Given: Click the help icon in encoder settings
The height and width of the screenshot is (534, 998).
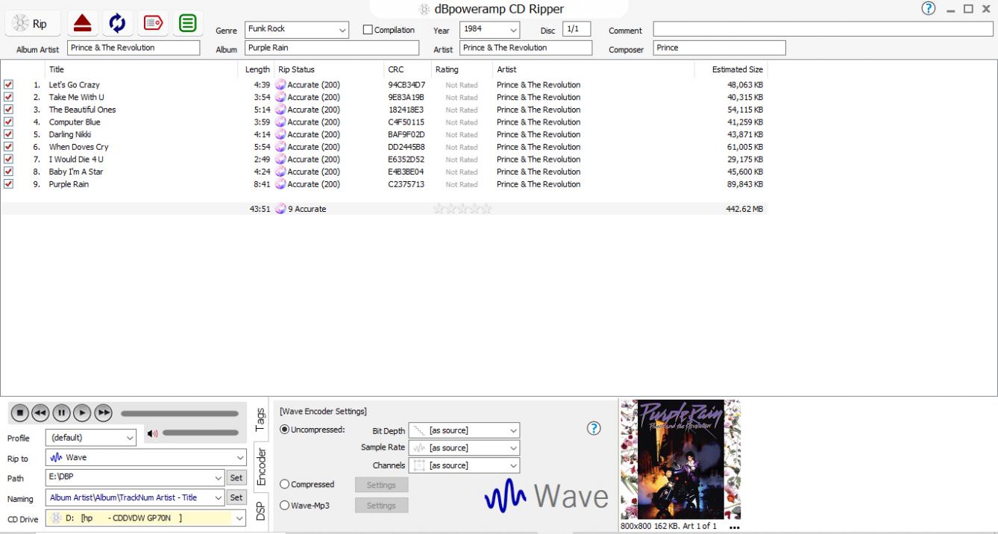Looking at the screenshot, I should pos(594,428).
